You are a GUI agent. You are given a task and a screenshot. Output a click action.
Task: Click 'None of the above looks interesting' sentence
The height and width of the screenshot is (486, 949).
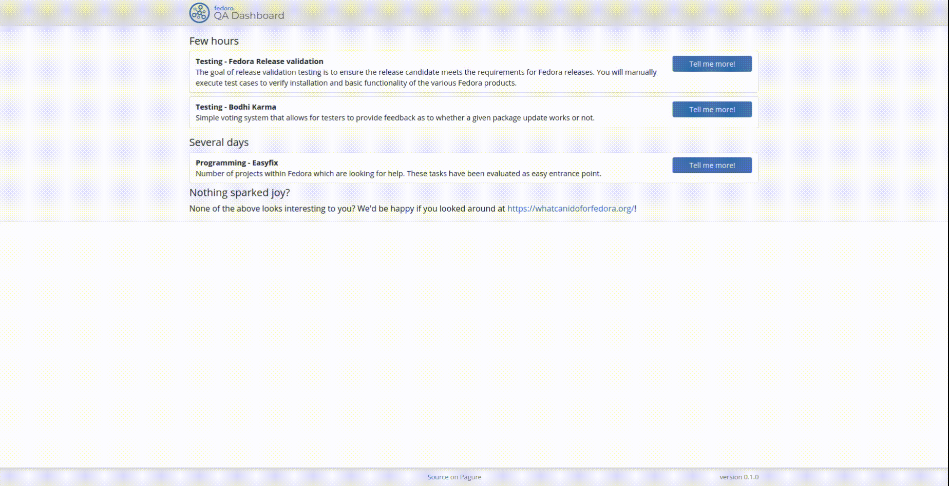(413, 209)
